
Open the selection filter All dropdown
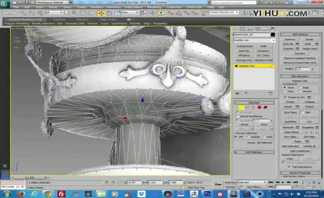tap(54, 12)
